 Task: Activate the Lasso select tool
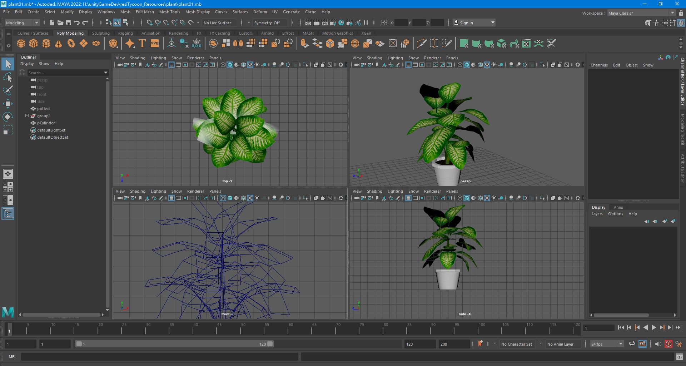pos(8,77)
